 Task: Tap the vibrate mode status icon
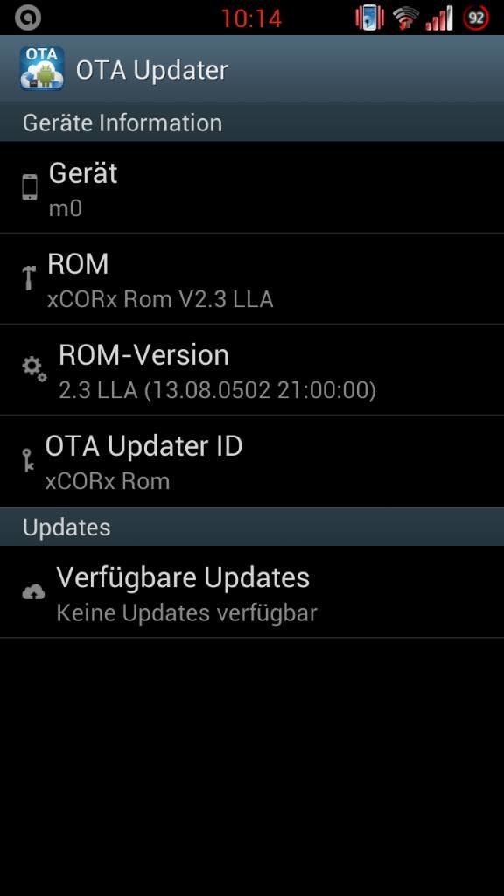[370, 17]
